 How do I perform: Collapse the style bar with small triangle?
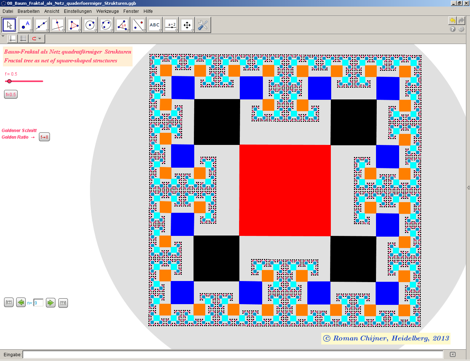point(3,36)
